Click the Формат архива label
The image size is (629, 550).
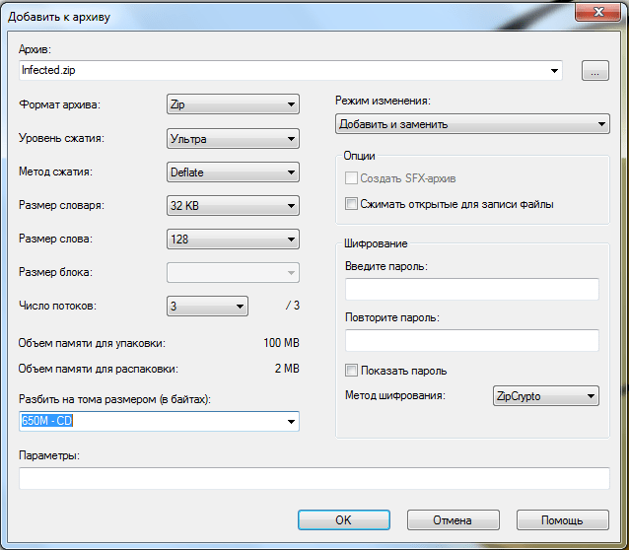tap(59, 104)
